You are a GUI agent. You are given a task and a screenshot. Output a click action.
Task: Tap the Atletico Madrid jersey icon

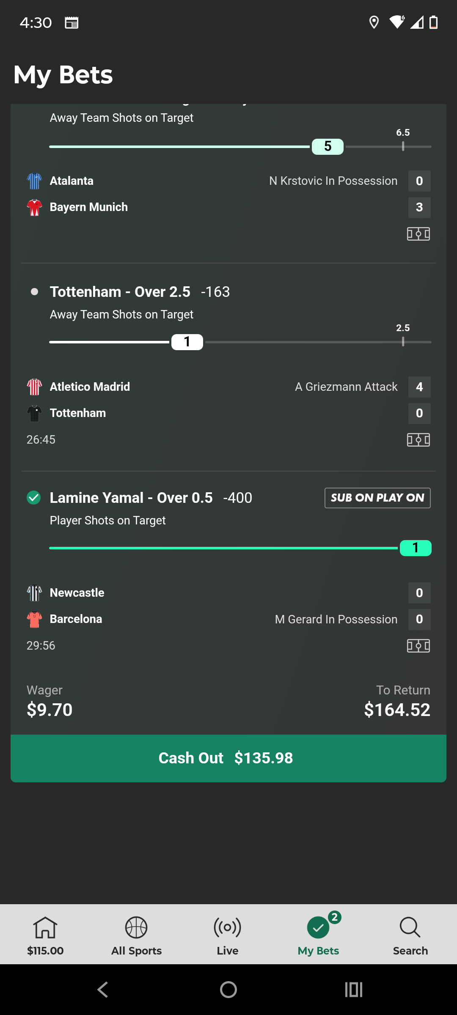(34, 387)
